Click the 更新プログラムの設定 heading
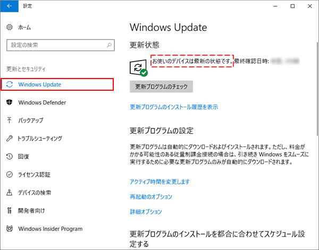The width and height of the screenshot is (319, 250). pos(162,131)
